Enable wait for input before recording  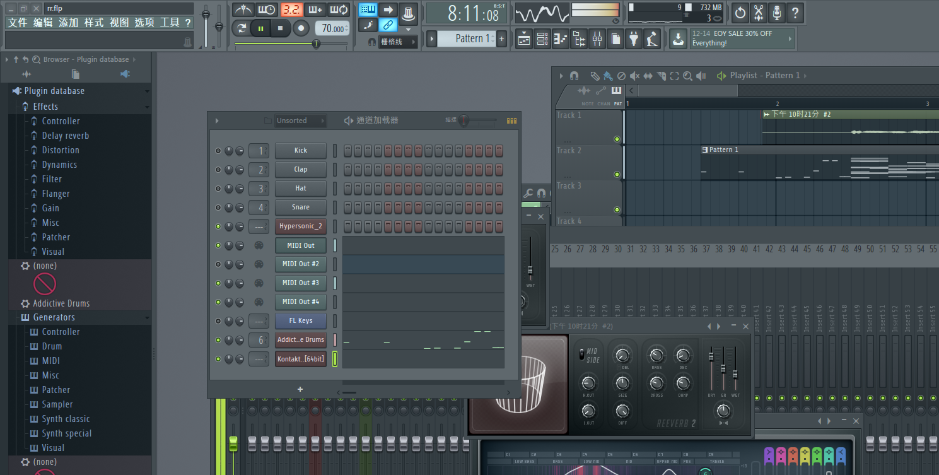(267, 9)
